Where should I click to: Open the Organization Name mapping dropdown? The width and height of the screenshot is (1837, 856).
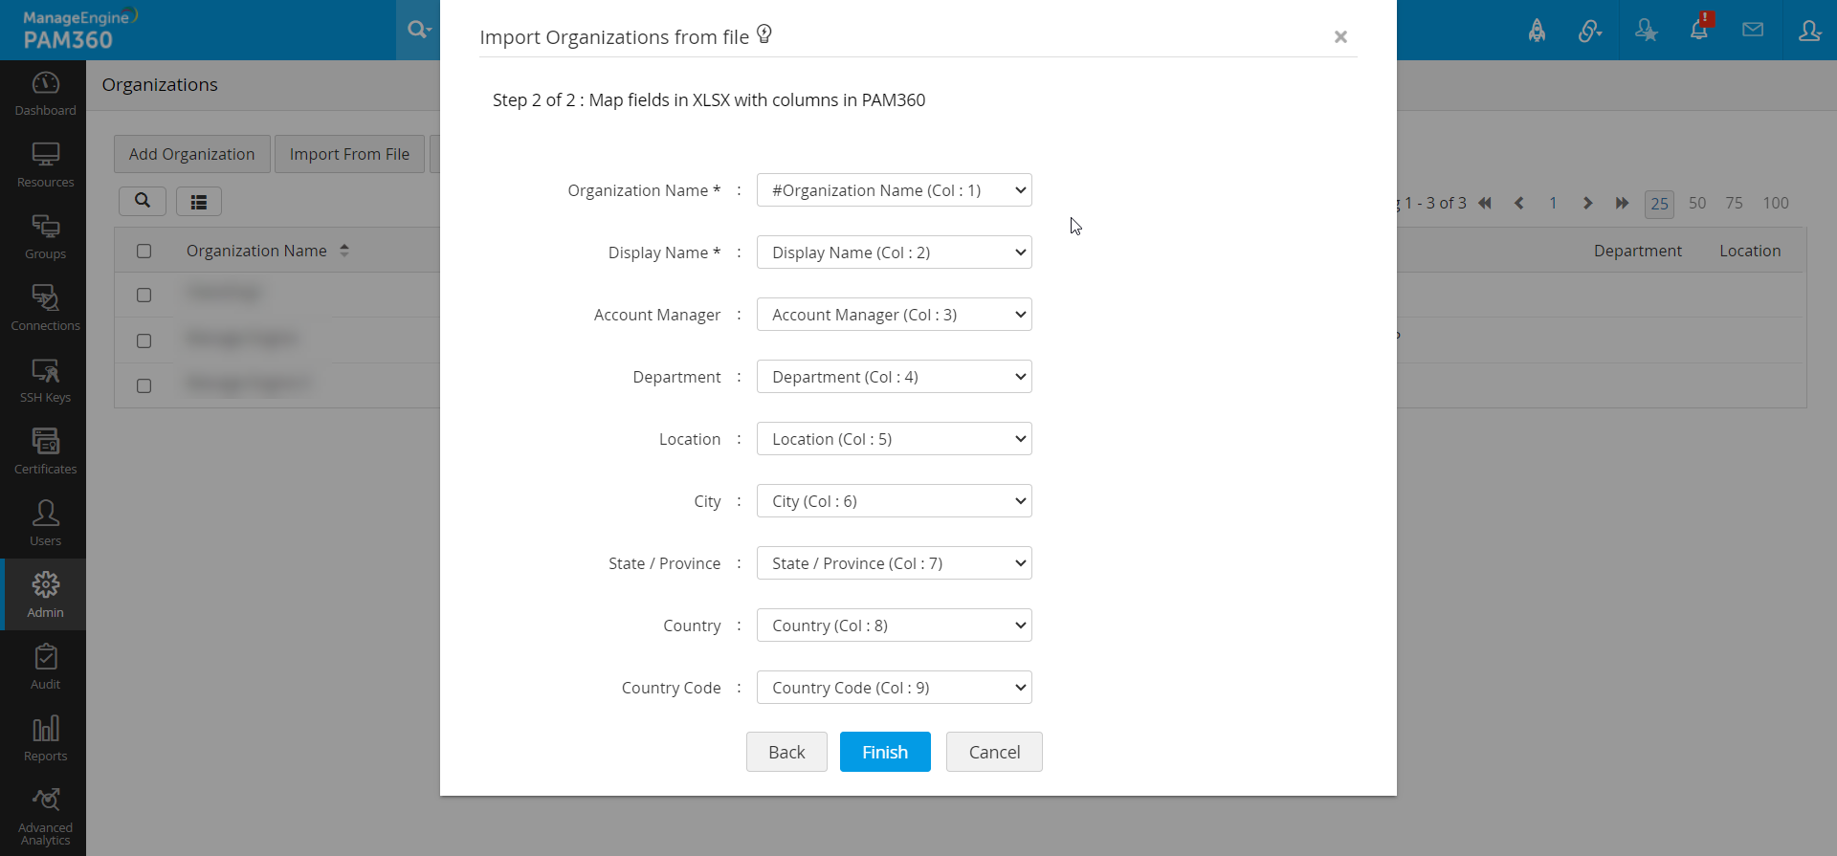[895, 190]
